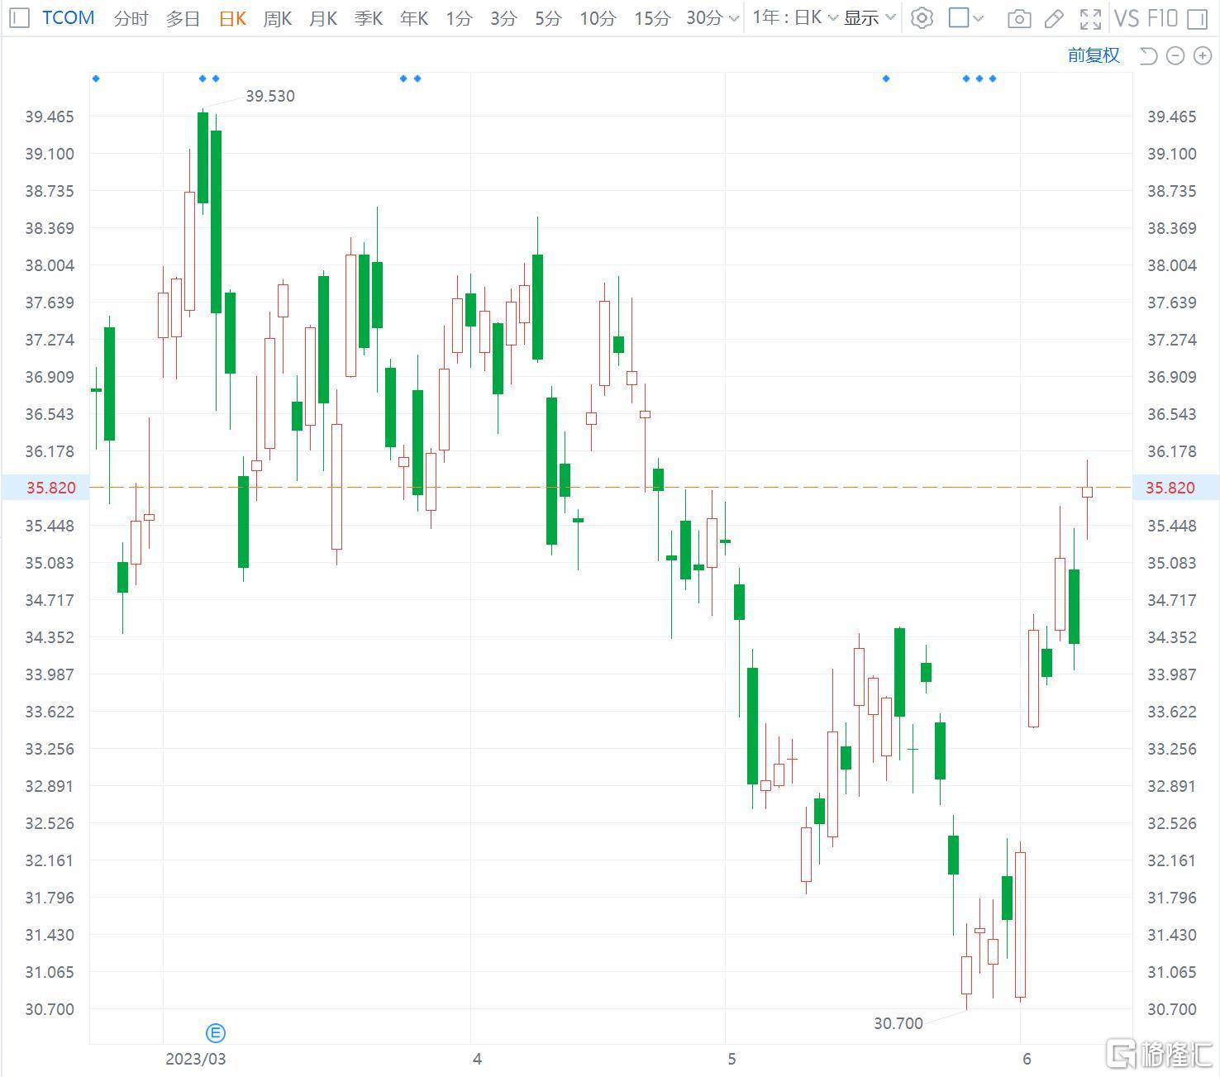The height and width of the screenshot is (1077, 1220).
Task: Switch to 5分 five-minute chart
Action: 548,18
